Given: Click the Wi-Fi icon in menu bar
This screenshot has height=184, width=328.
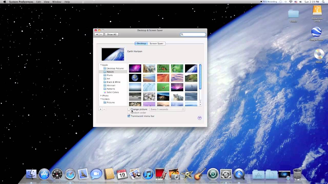Looking at the screenshot, I should click(291, 2).
